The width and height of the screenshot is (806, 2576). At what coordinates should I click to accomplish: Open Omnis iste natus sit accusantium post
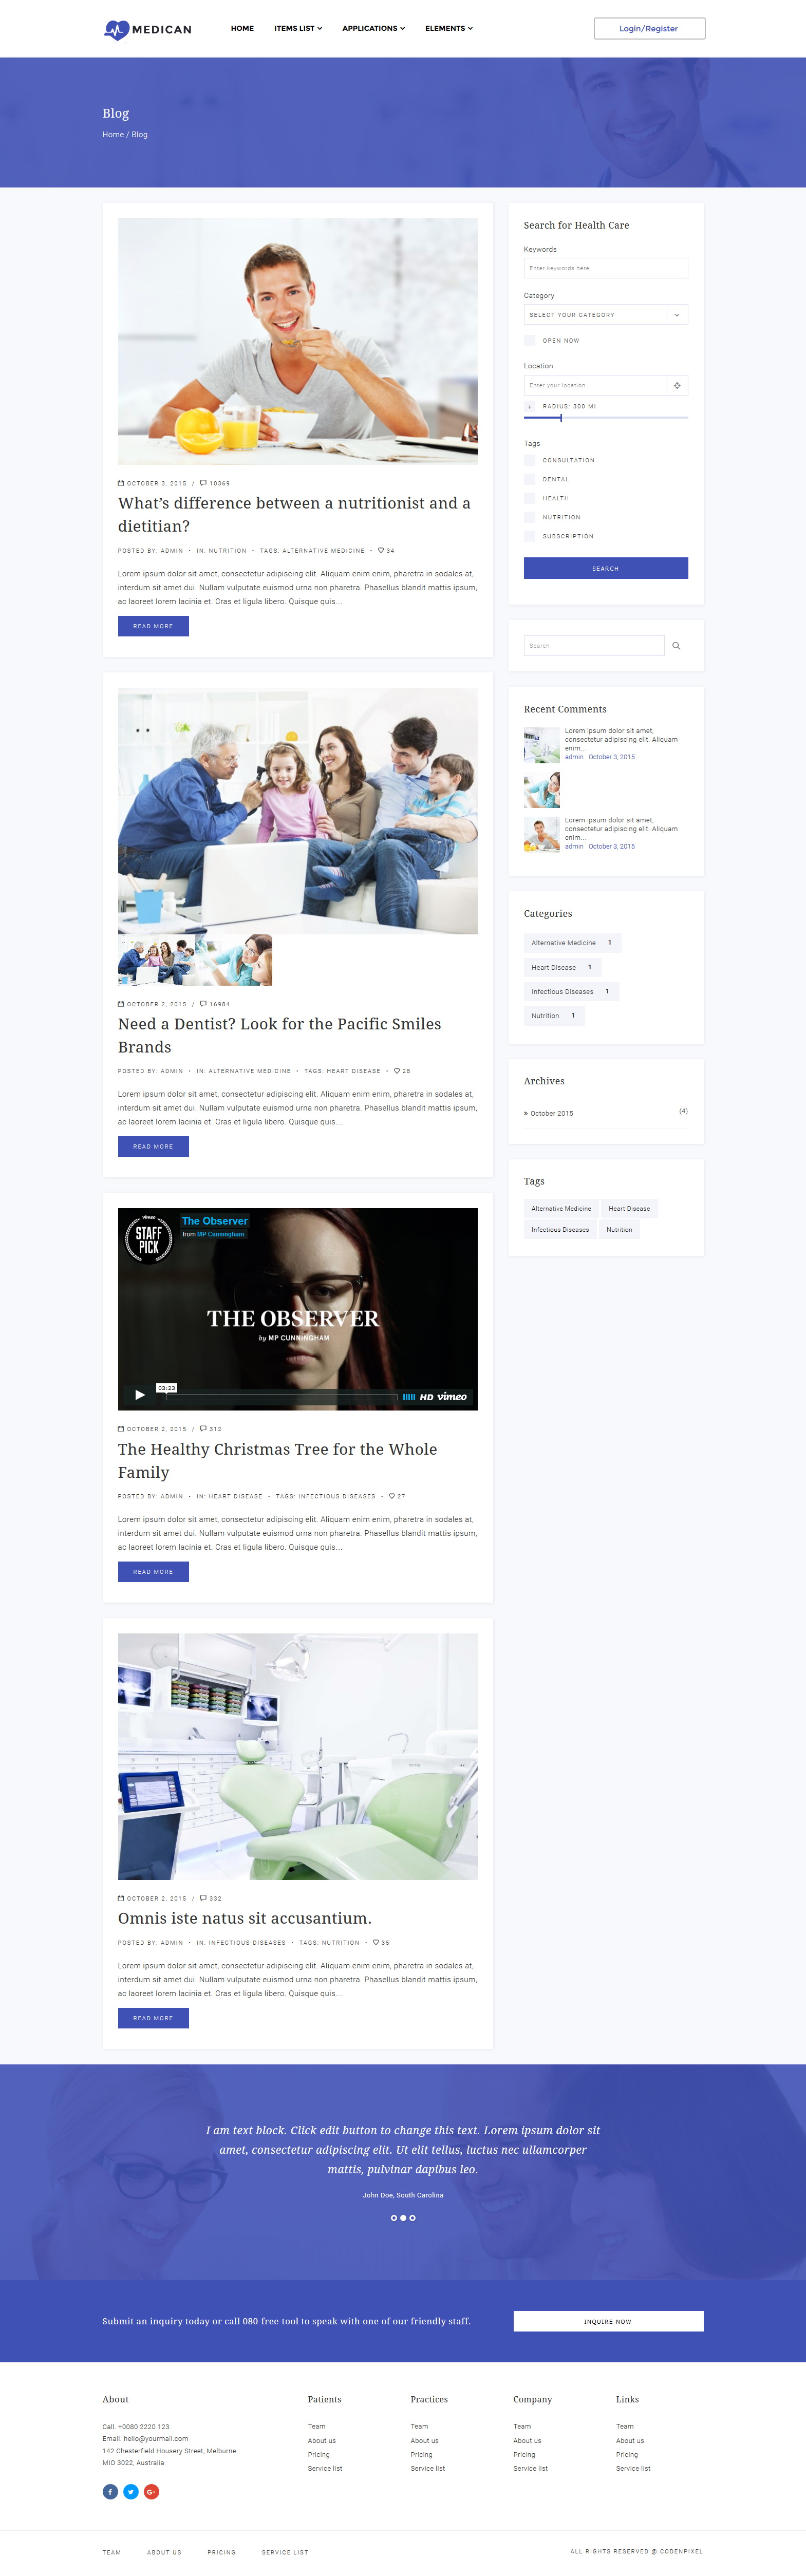245,1918
